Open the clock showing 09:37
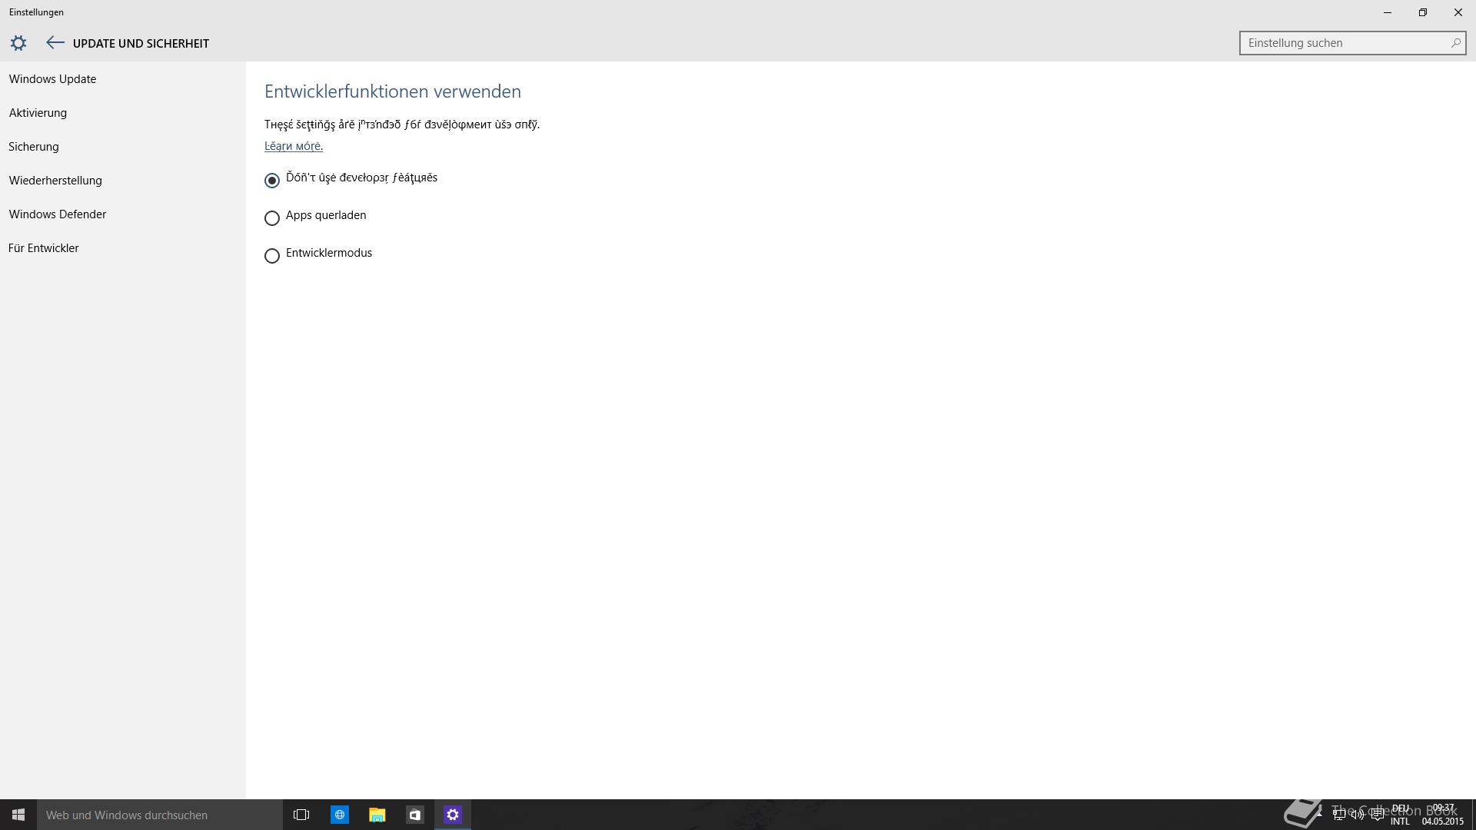This screenshot has height=830, width=1476. 1443,815
